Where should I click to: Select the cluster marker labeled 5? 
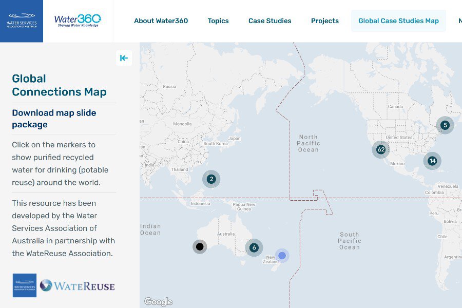(x=445, y=125)
